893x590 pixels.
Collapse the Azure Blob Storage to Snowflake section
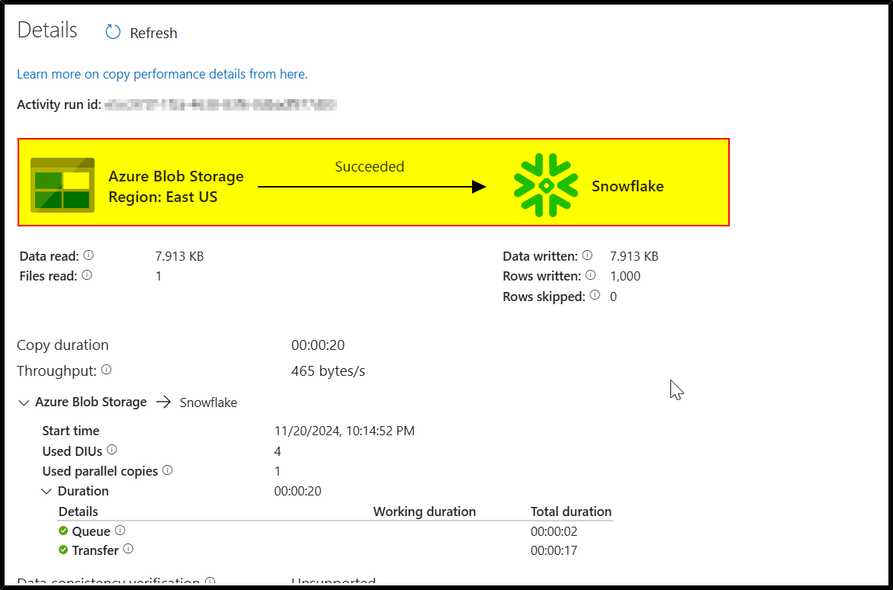click(x=24, y=402)
